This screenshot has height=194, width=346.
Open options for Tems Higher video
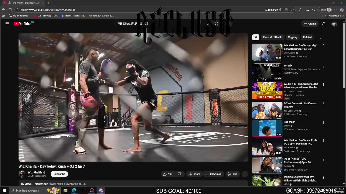point(323,159)
